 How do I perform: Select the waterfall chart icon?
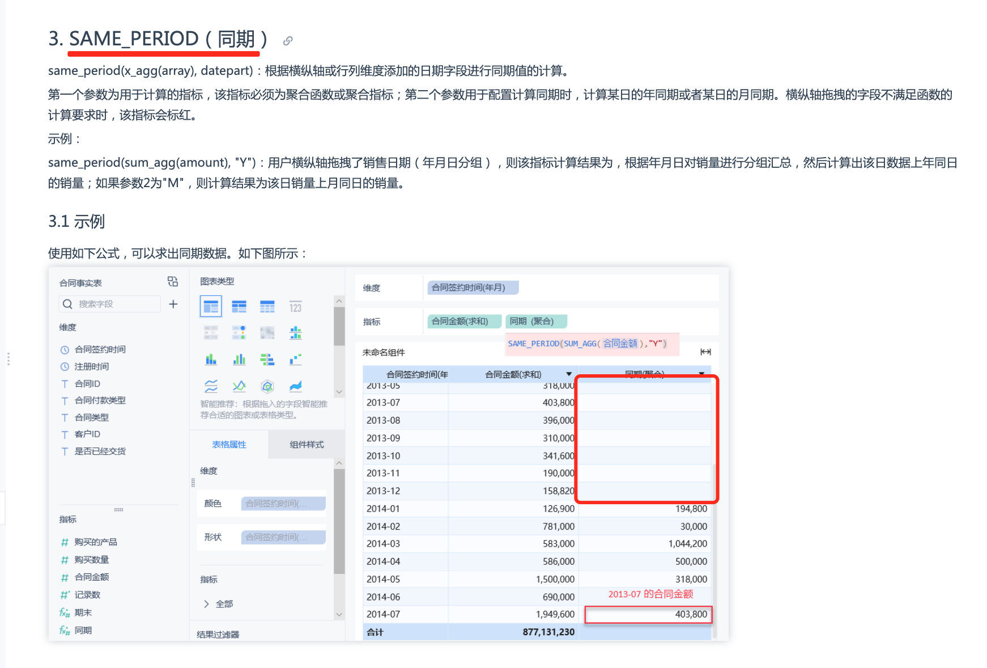click(x=296, y=360)
